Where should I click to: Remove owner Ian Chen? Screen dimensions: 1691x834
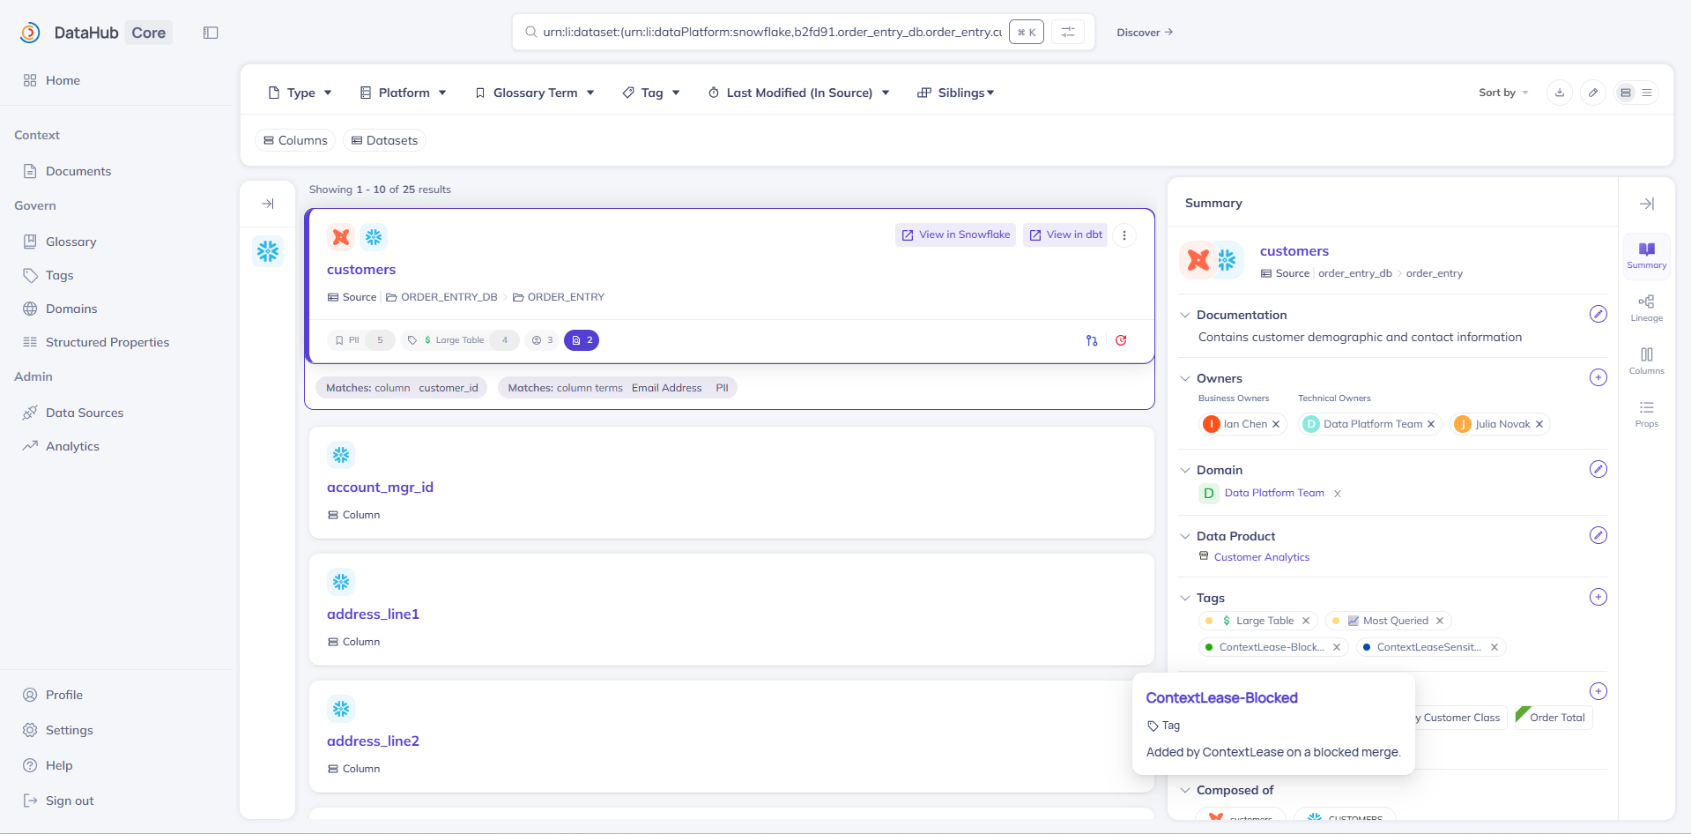1276,424
